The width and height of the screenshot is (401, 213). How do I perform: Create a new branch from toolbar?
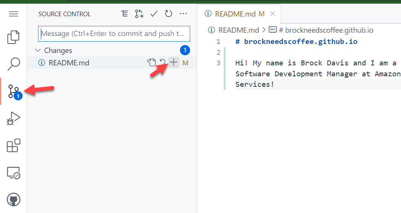click(x=139, y=14)
